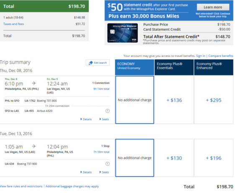Choose No additional charge for outbound flight
This screenshot has width=236, height=193.
coord(135,100)
